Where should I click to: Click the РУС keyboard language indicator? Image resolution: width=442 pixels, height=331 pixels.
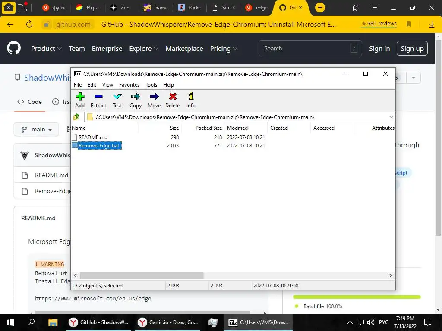[383, 322]
